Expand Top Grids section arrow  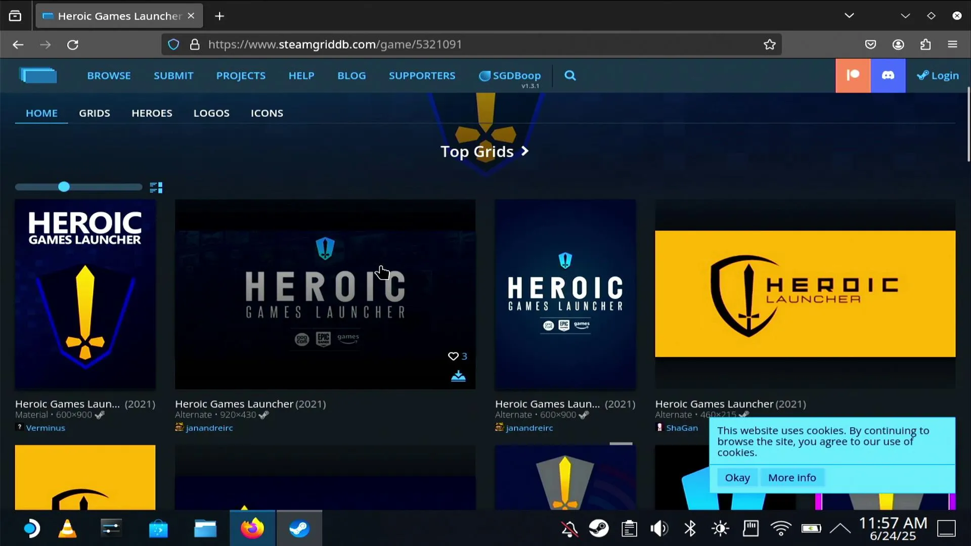click(525, 151)
